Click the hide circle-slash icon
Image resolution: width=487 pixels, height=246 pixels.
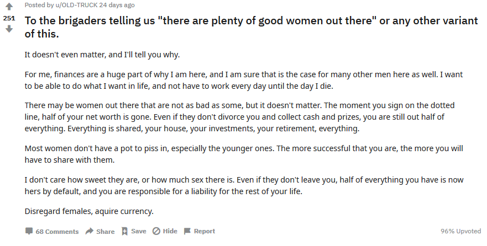click(x=156, y=231)
